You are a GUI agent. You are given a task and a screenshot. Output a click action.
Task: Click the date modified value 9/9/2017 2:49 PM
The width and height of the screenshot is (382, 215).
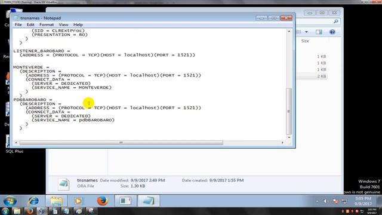[x=147, y=180]
